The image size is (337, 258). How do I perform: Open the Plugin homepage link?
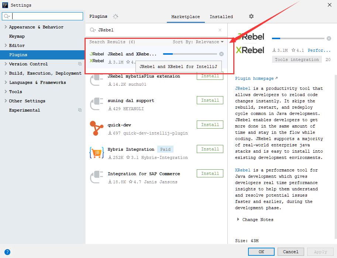click(x=256, y=78)
